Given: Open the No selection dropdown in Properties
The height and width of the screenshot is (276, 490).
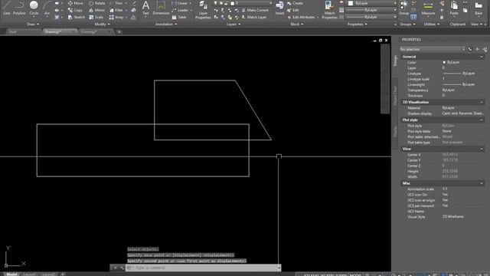Looking at the screenshot, I should click(432, 49).
